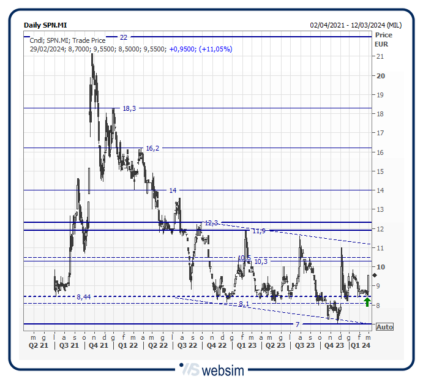Select the 14 price level label

173,190
